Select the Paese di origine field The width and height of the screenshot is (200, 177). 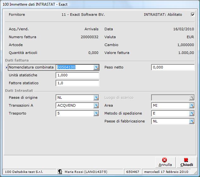pos(74,97)
